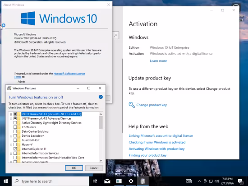
Task: Expand the Device Lockdown node
Action: click(x=11, y=136)
